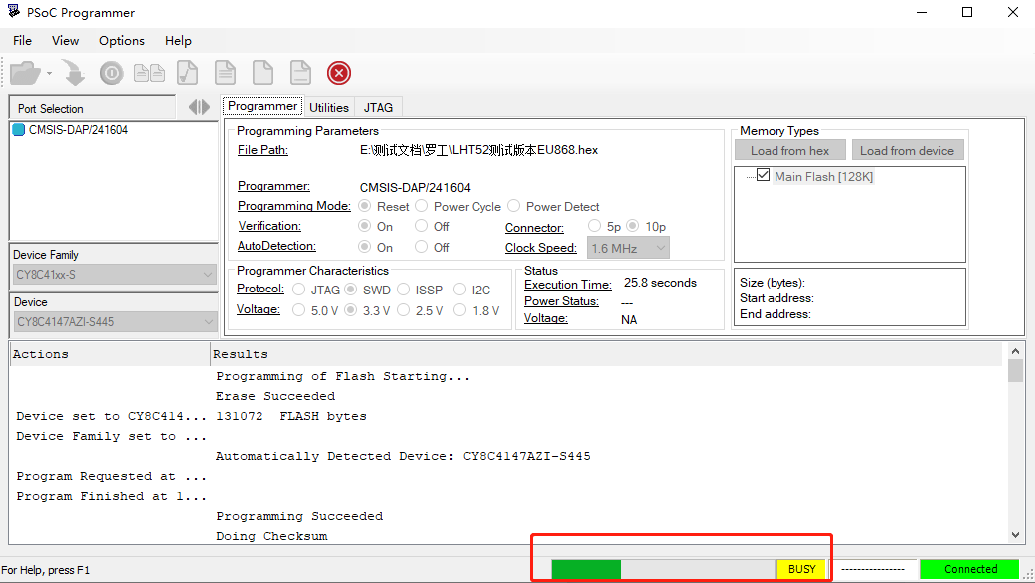Viewport: 1035px width, 583px height.
Task: Click the log scrollbar up arrow
Action: (1015, 351)
